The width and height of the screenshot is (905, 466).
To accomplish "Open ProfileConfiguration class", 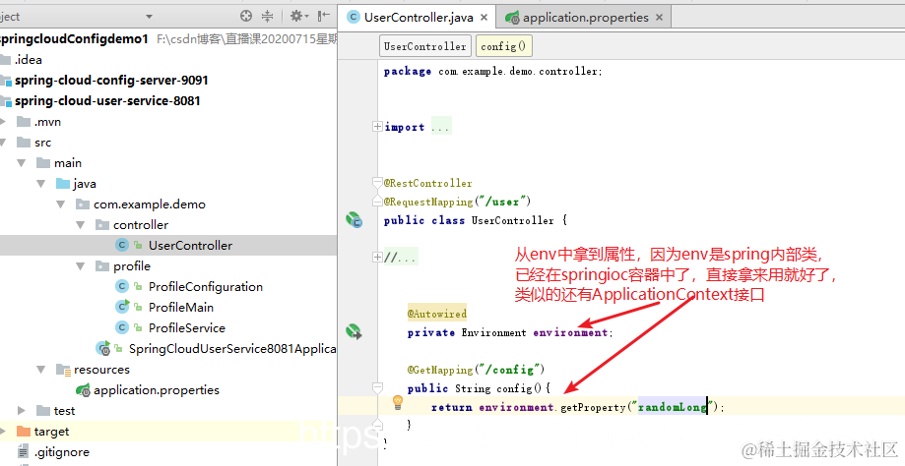I will [206, 287].
